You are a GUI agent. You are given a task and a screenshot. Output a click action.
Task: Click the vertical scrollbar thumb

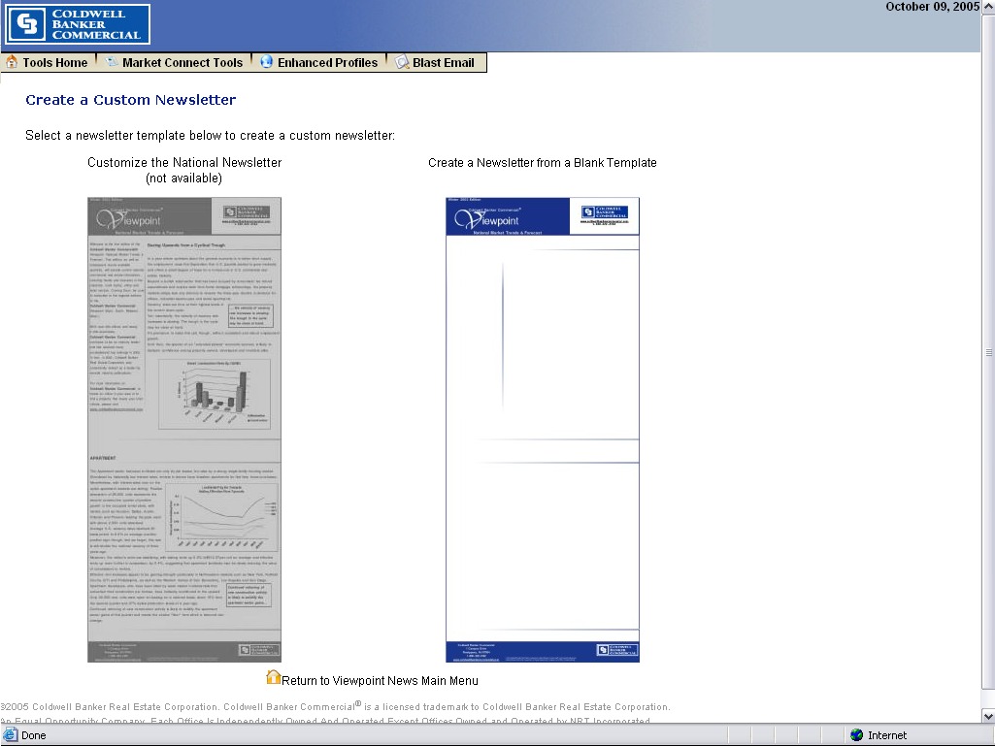click(988, 351)
